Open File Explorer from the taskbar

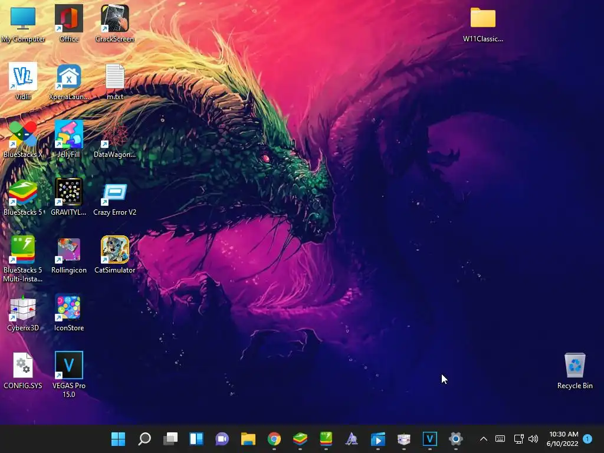pyautogui.click(x=248, y=439)
